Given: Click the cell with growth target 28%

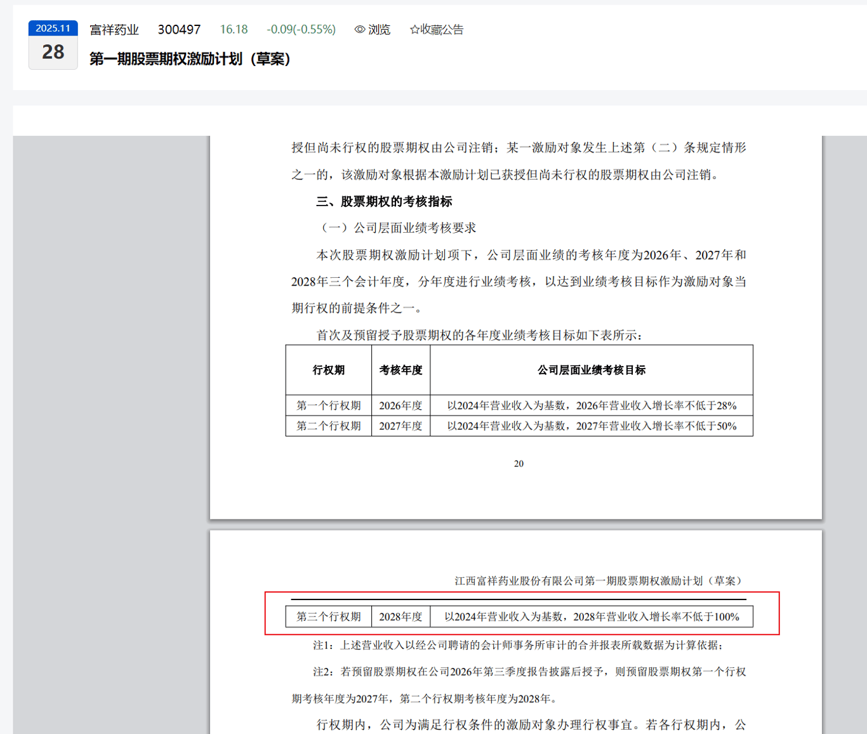Looking at the screenshot, I should coord(592,405).
